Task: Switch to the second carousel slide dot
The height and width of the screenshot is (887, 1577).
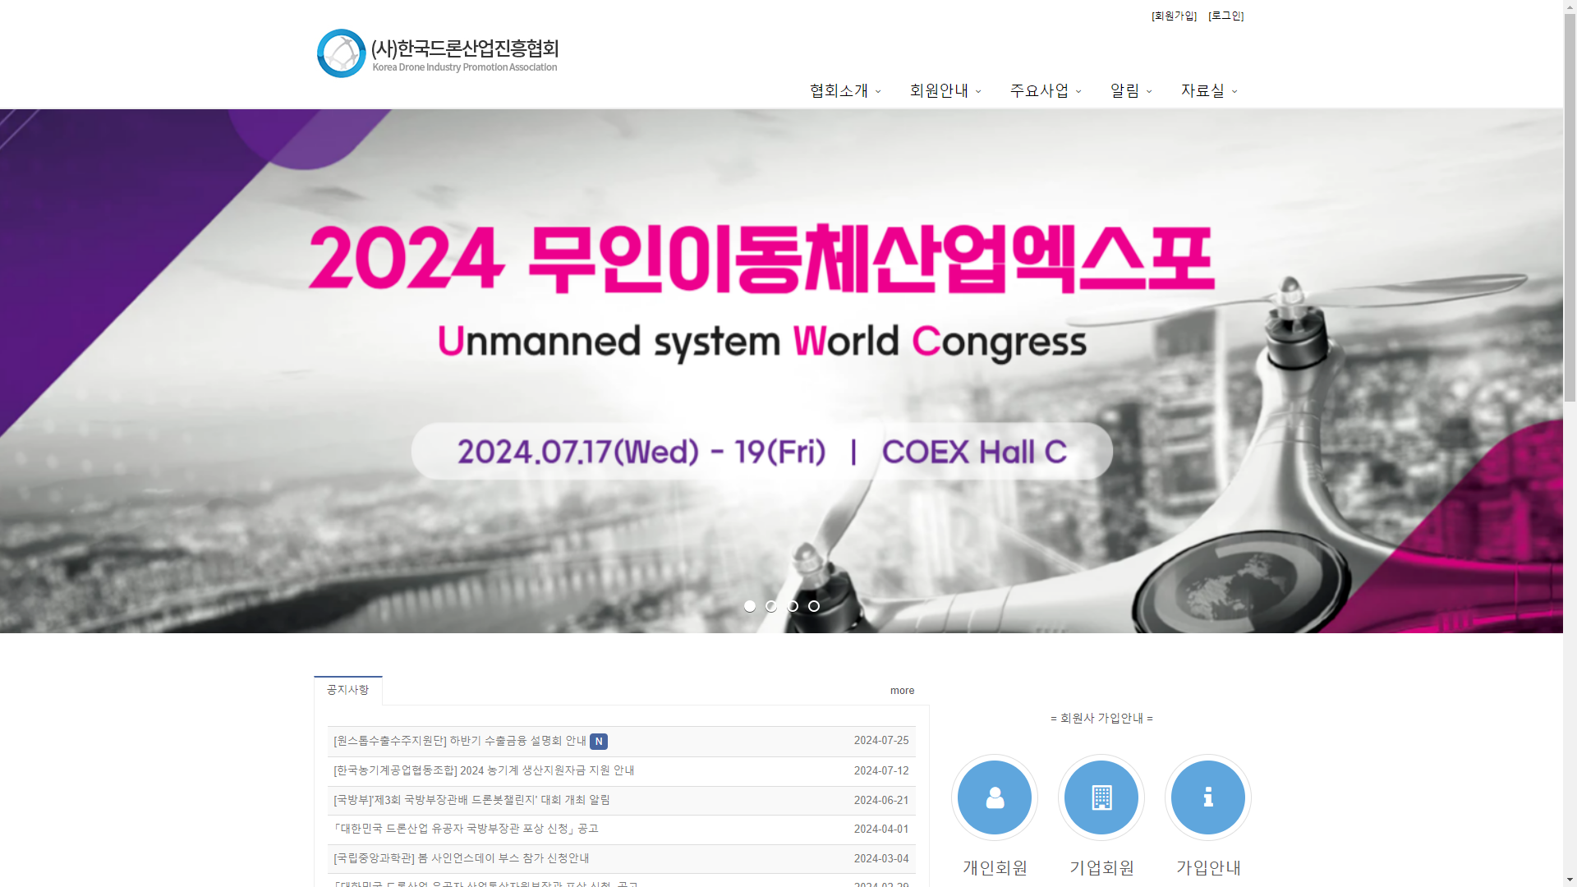Action: 771,606
